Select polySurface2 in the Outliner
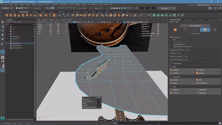 coord(16,43)
